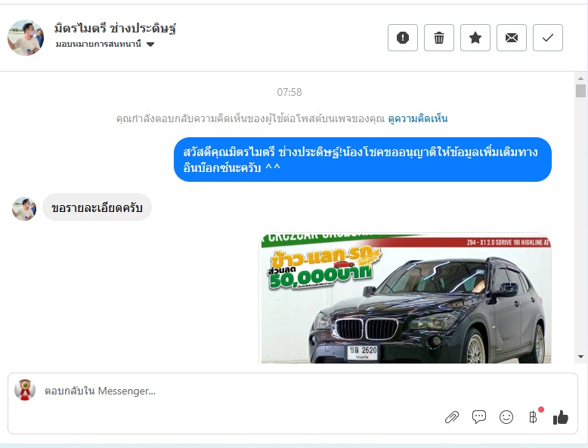
Task: Star this conversation as follow-up
Action: point(475,38)
